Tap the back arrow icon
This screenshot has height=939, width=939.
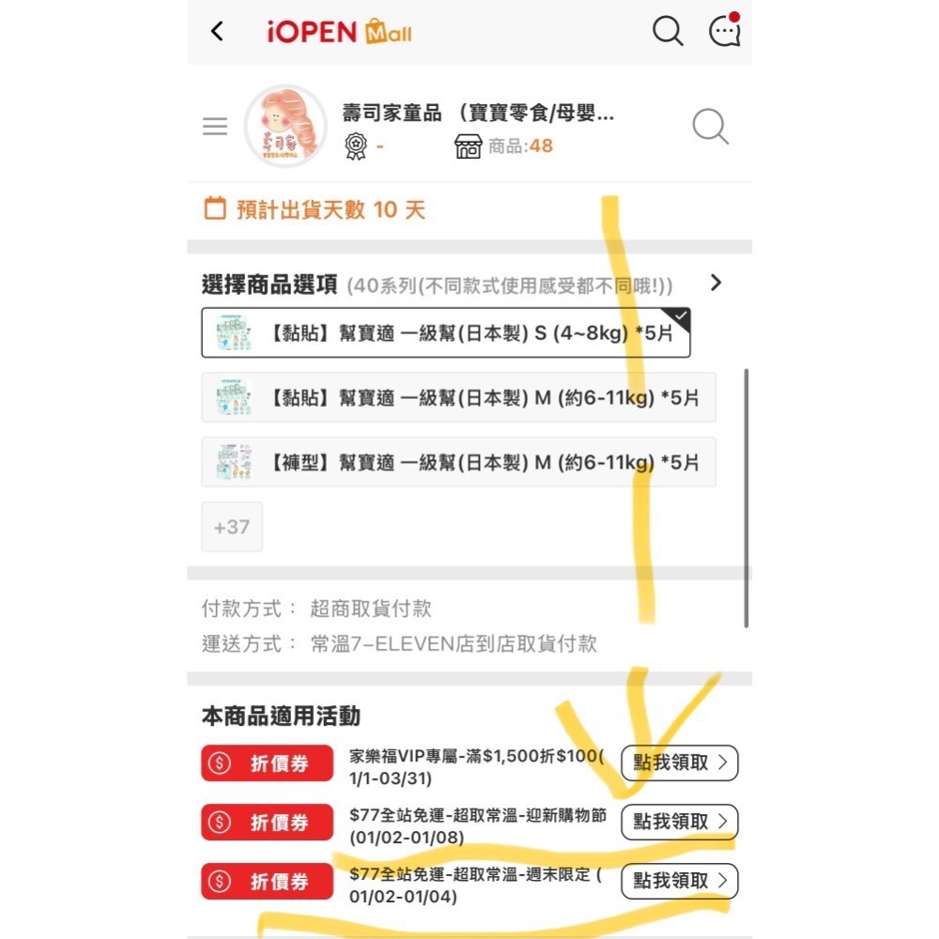tap(218, 31)
